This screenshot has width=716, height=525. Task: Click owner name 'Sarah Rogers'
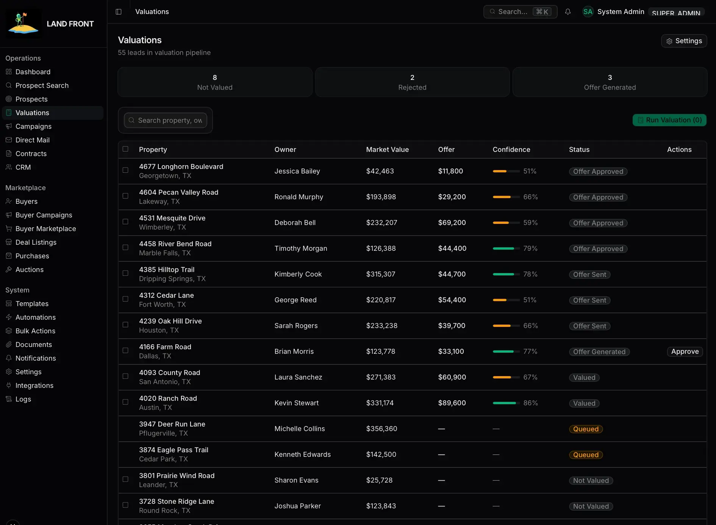pos(296,326)
